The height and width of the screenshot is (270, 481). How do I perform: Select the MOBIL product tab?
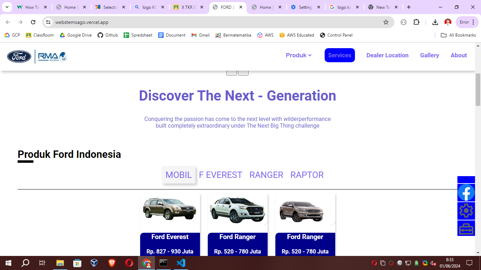[179, 175]
